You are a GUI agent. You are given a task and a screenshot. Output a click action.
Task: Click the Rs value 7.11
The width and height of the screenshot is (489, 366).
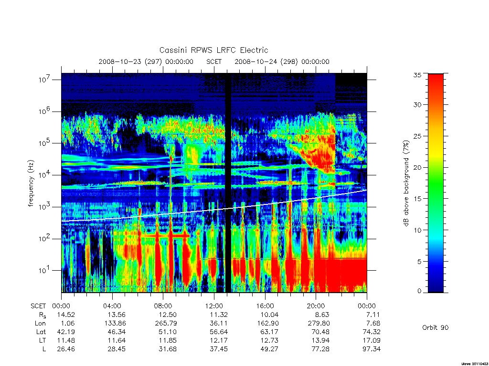tap(373, 315)
